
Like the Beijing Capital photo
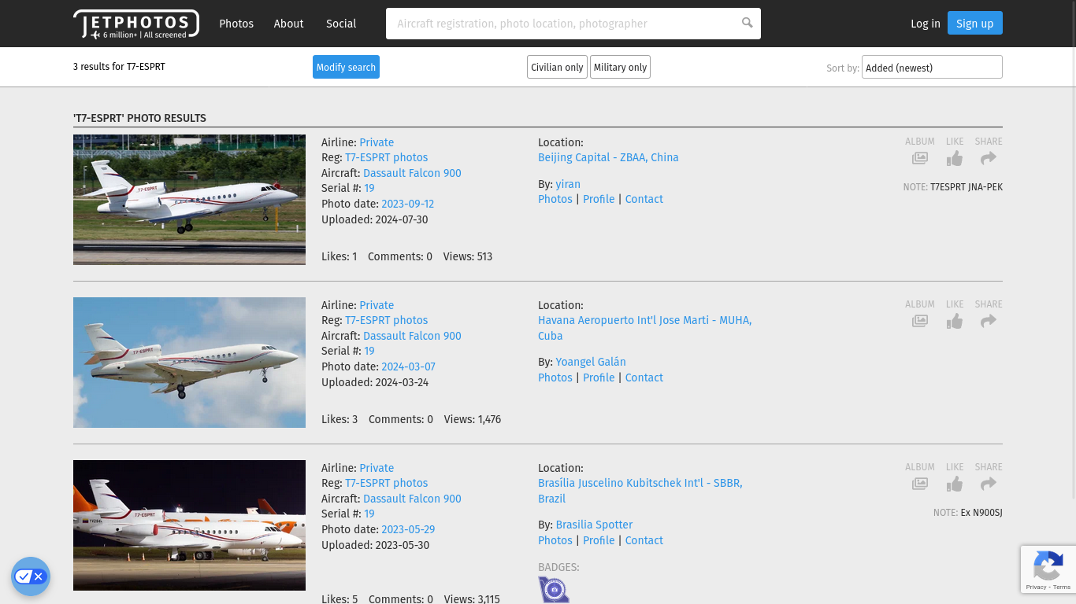[x=955, y=158]
